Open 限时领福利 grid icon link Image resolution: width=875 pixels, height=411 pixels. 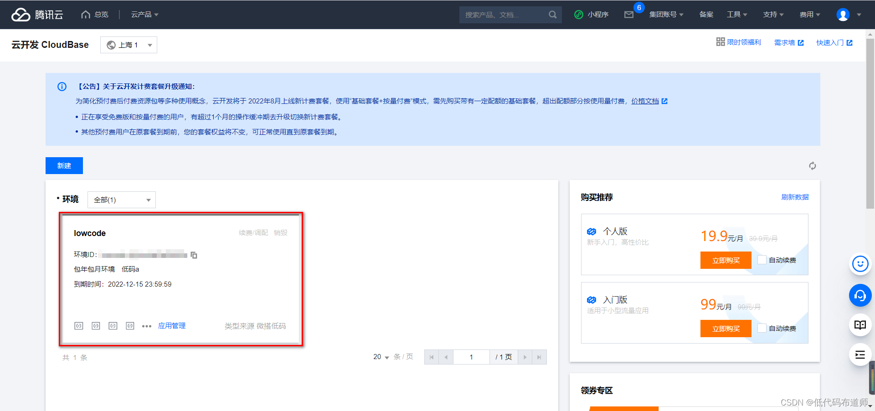pyautogui.click(x=738, y=42)
